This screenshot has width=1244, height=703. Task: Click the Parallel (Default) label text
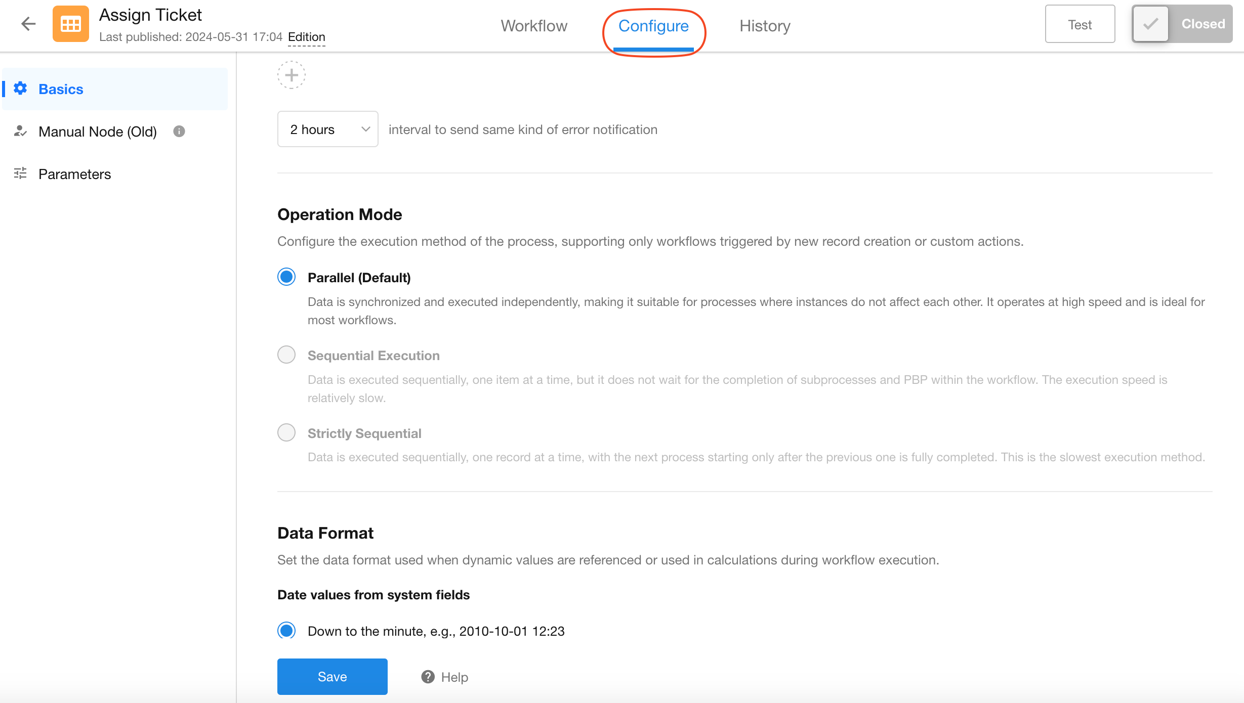click(359, 278)
